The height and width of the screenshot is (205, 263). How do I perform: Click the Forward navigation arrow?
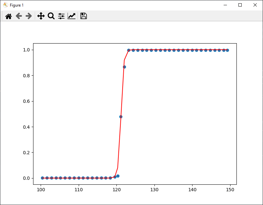29,16
